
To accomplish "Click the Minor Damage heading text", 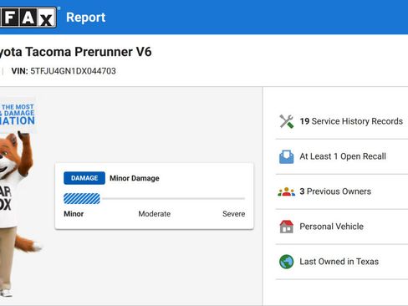I will [x=135, y=178].
